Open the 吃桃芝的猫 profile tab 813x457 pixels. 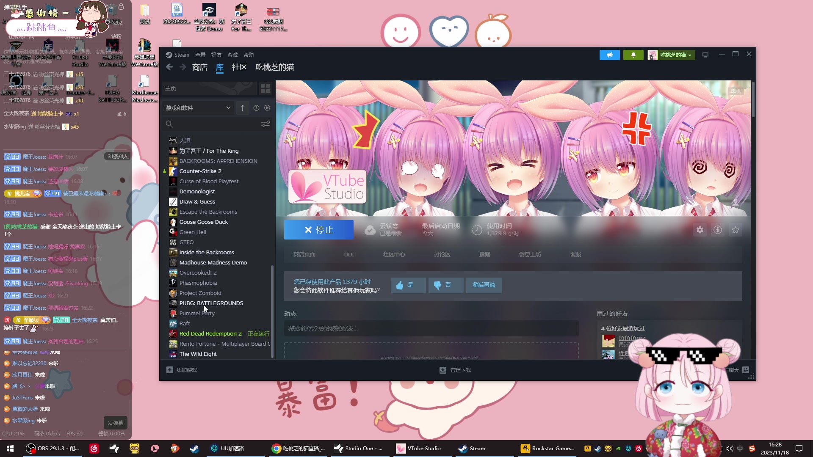click(x=275, y=67)
